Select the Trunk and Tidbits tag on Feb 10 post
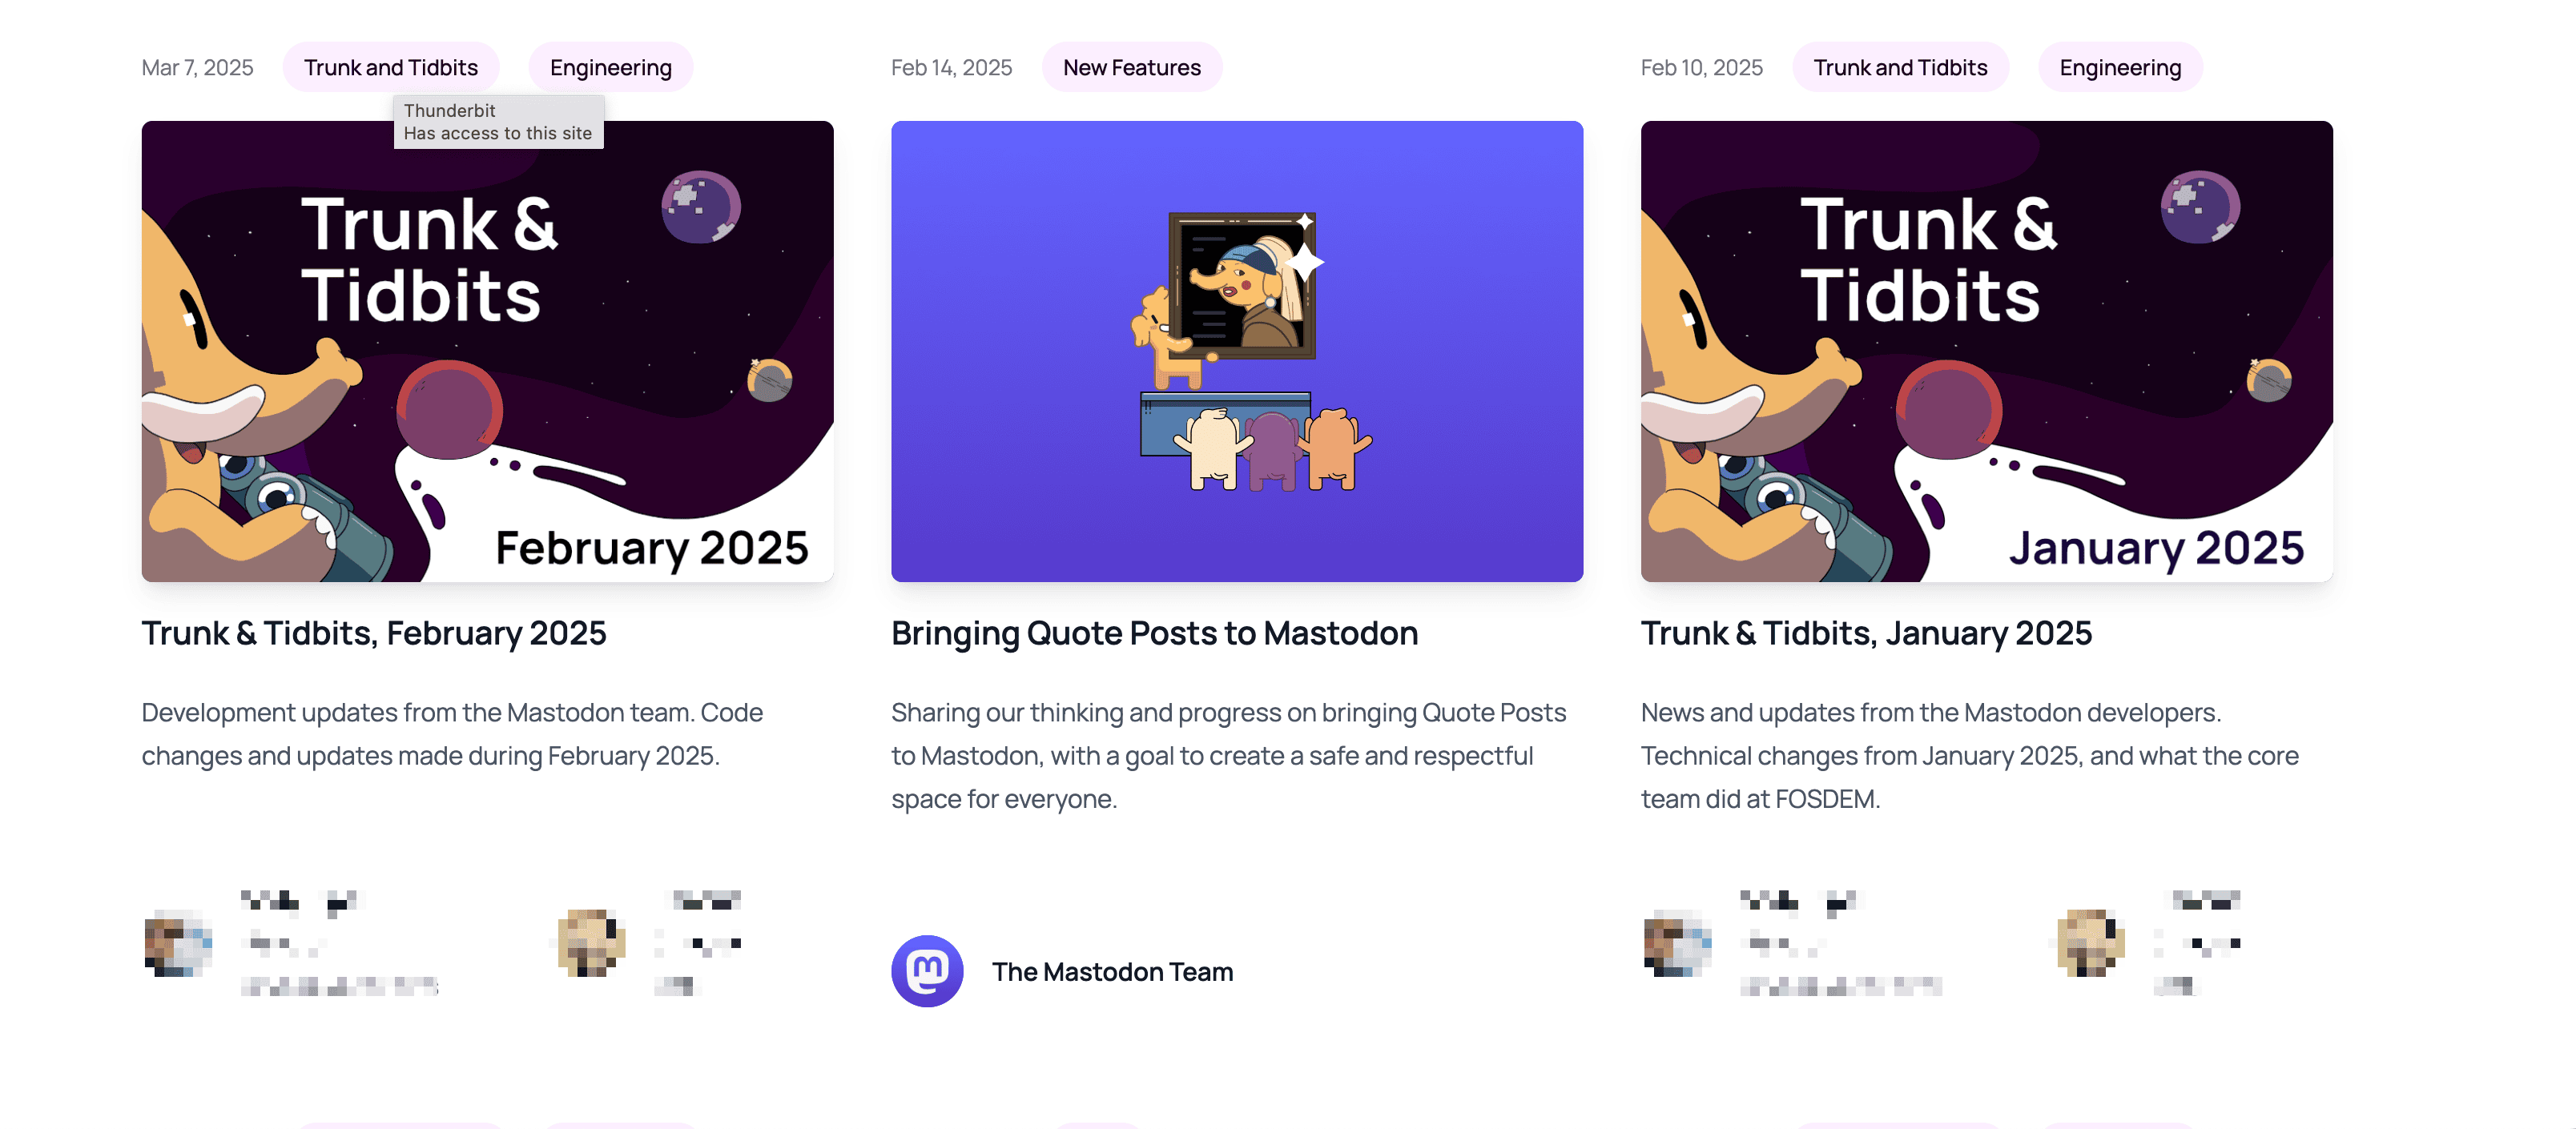This screenshot has height=1129, width=2576. coord(1900,67)
